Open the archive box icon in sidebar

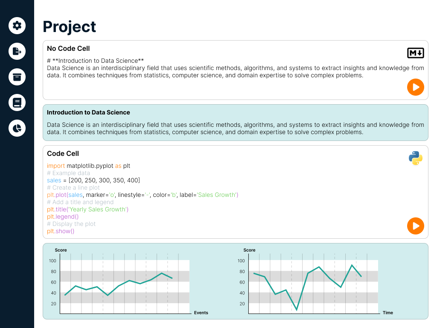17,77
